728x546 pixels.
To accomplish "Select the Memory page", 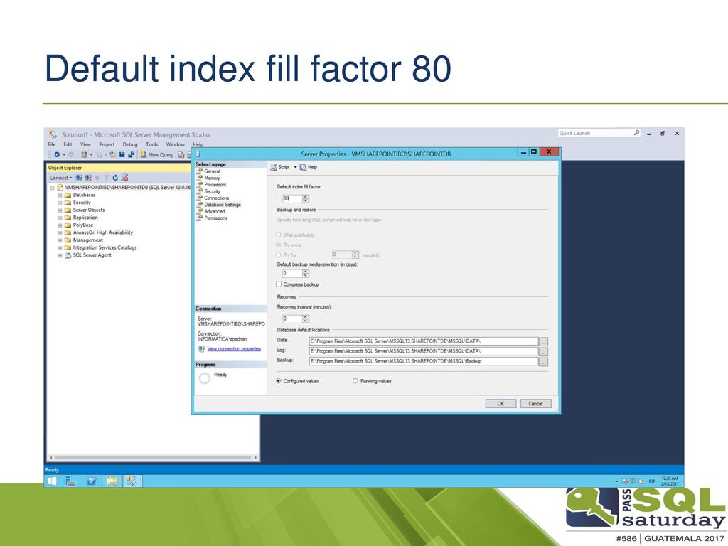I will 212,178.
